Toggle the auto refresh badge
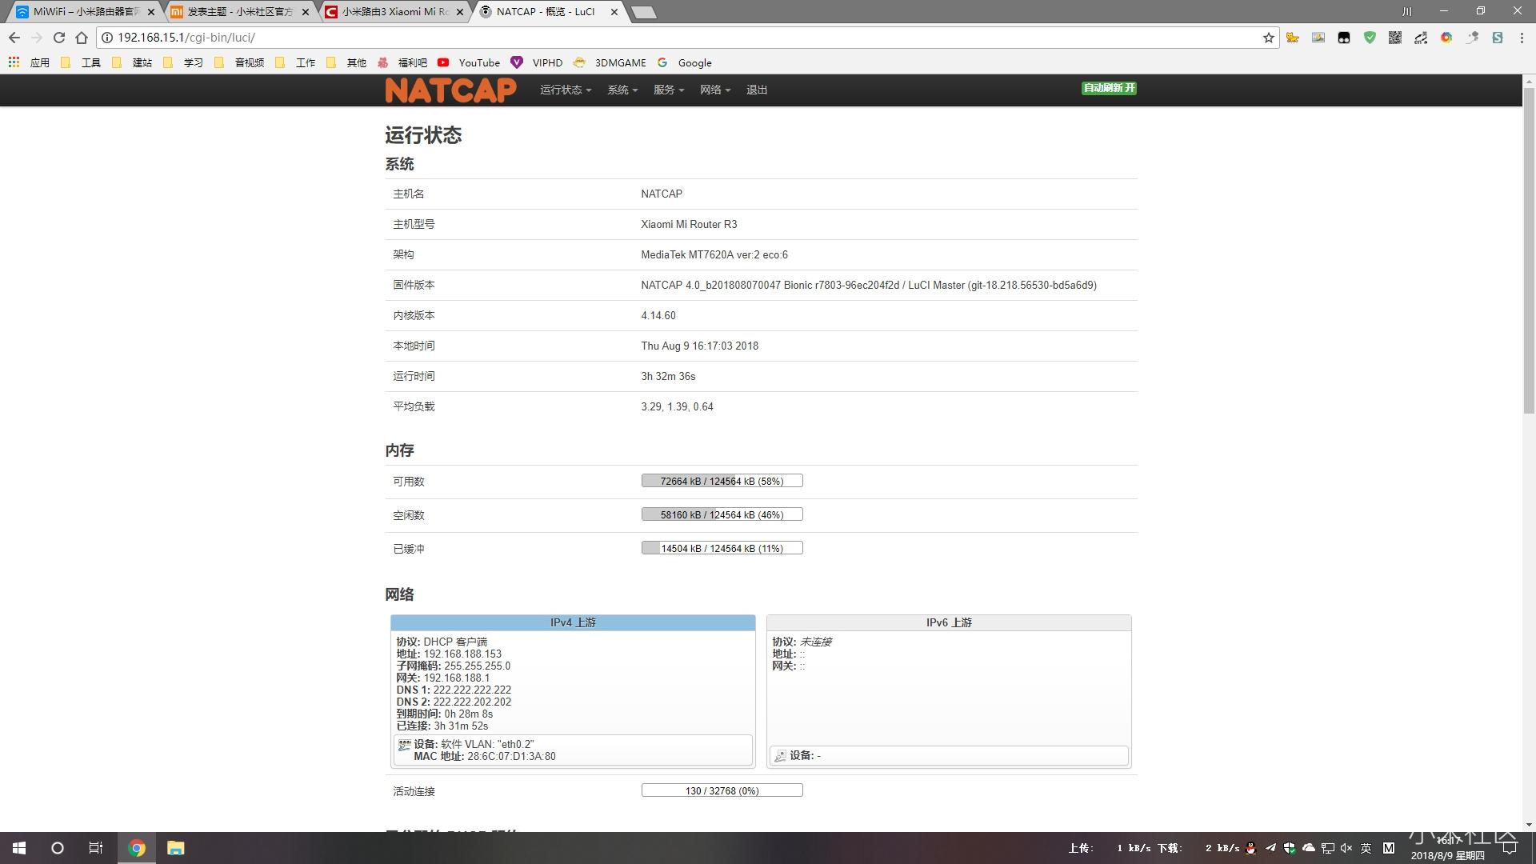 [1109, 88]
